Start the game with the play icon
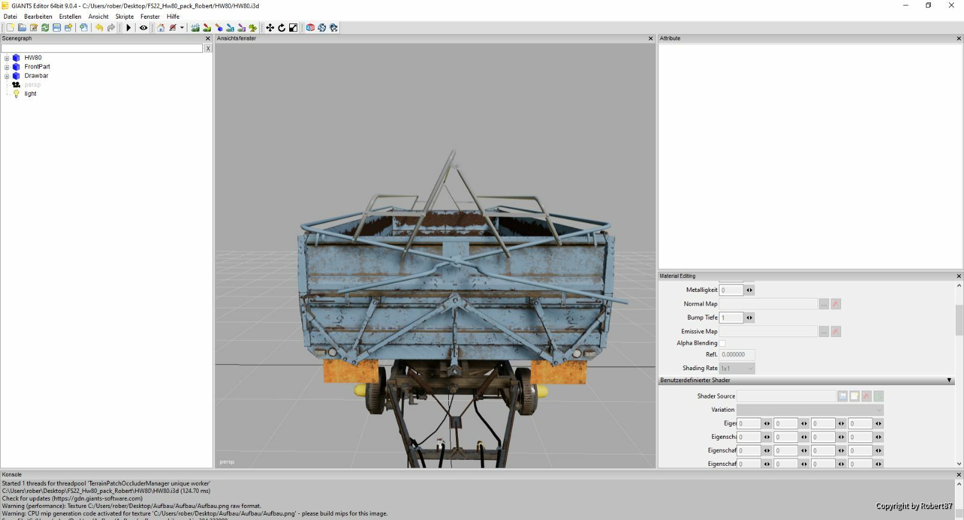964x520 pixels. 128,28
